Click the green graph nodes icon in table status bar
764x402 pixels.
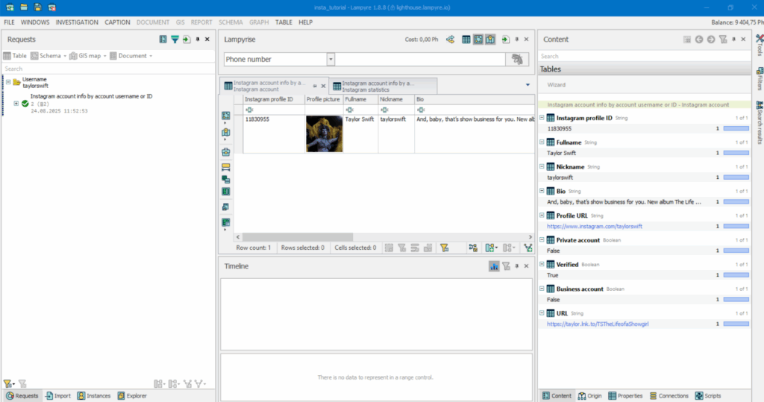(528, 248)
